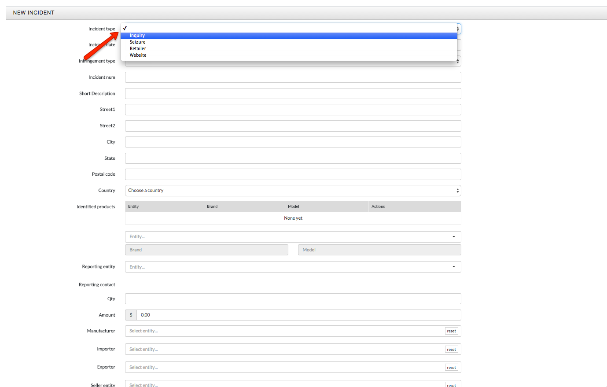Image resolution: width=607 pixels, height=387 pixels.
Task: Focus the Short Description text box
Action: 293,94
